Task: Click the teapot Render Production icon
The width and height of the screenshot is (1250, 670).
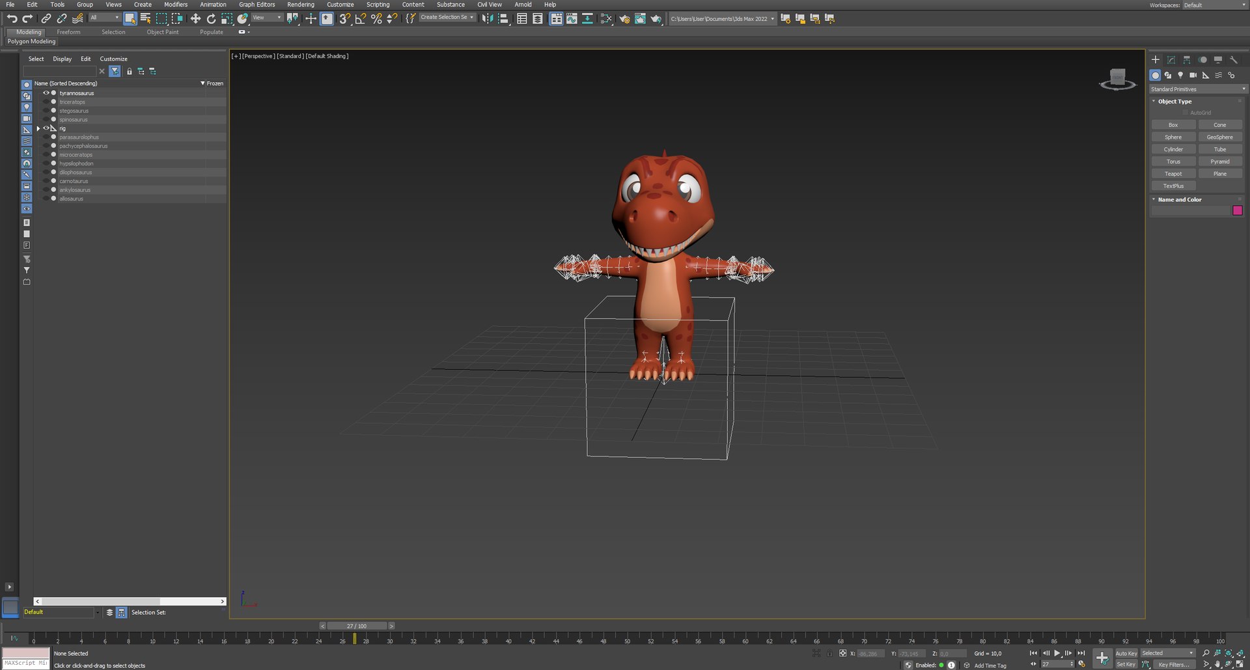Action: click(656, 19)
